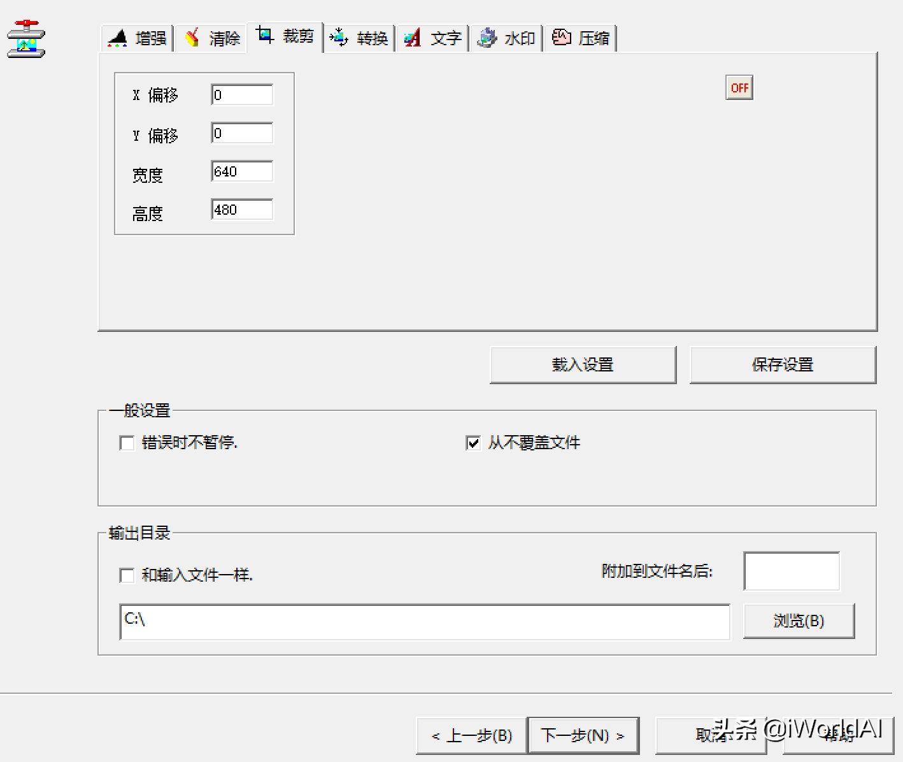Enable the 错误时不暂停 checkbox
903x762 pixels.
(127, 443)
